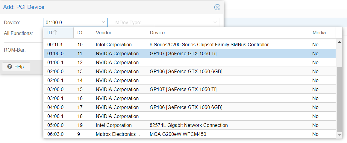Select device 00:1f.3 SMBus Controller
Screen dimensions: 347x143
pyautogui.click(x=190, y=44)
